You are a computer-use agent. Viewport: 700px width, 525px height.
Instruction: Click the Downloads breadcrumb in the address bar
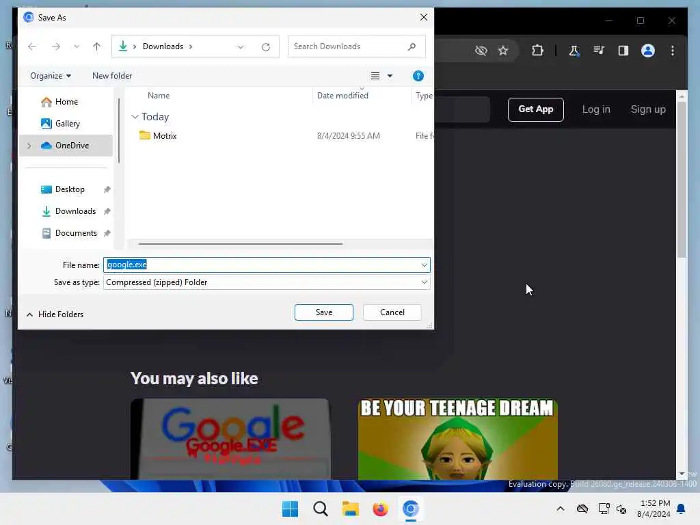pyautogui.click(x=163, y=46)
